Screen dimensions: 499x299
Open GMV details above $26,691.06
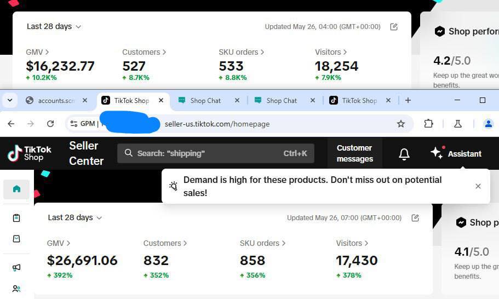(x=59, y=243)
